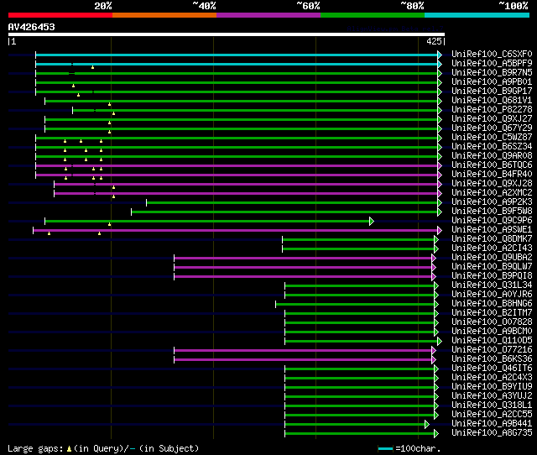
Task: Click the UniRef100_Q681V1 entry
Action: pos(492,101)
